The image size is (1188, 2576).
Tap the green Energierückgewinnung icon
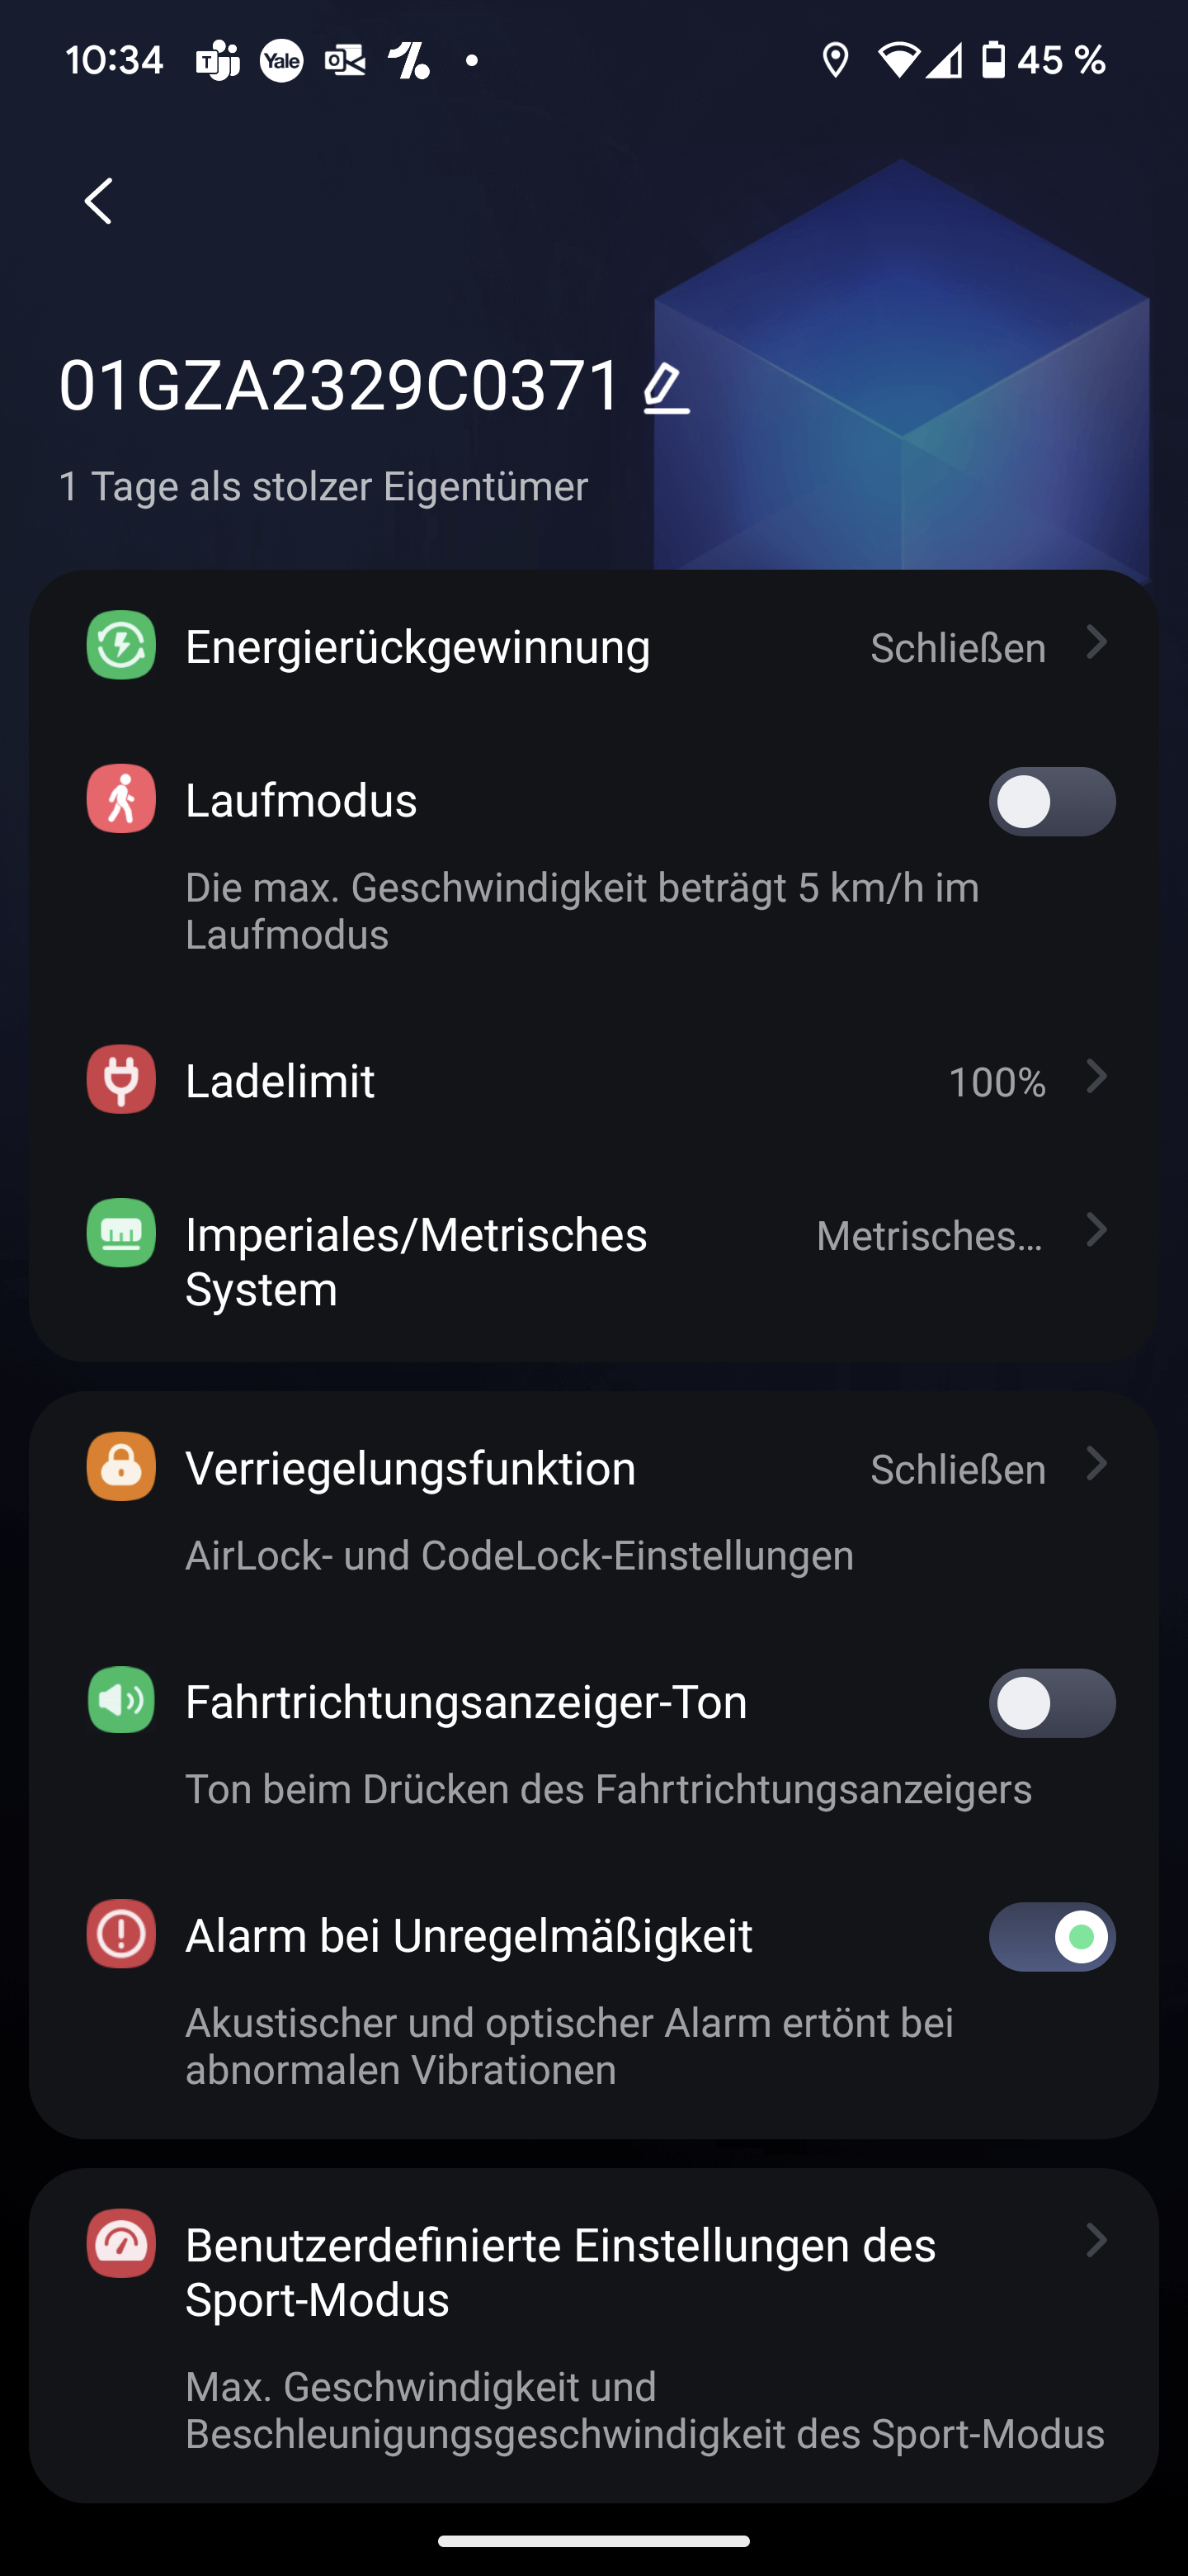pos(121,645)
